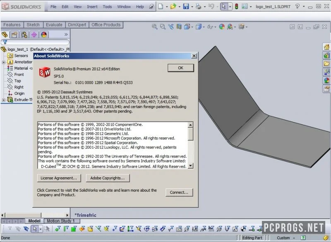This screenshot has width=331, height=242.
Task: Open Design Library icon in task pane
Action: (x=326, y=56)
